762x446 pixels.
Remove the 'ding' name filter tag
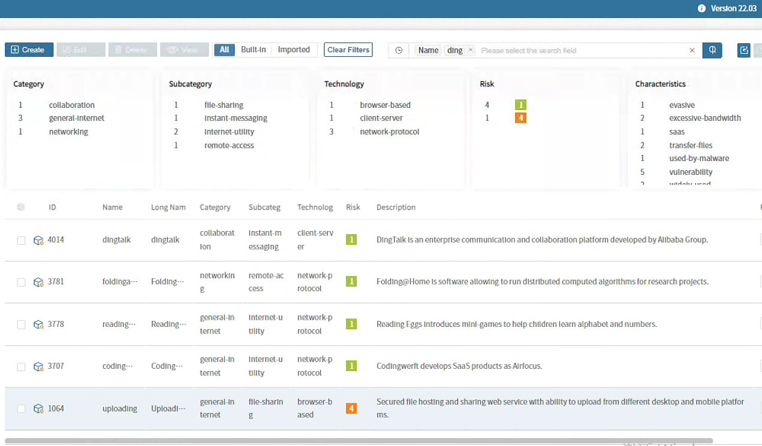tap(471, 50)
